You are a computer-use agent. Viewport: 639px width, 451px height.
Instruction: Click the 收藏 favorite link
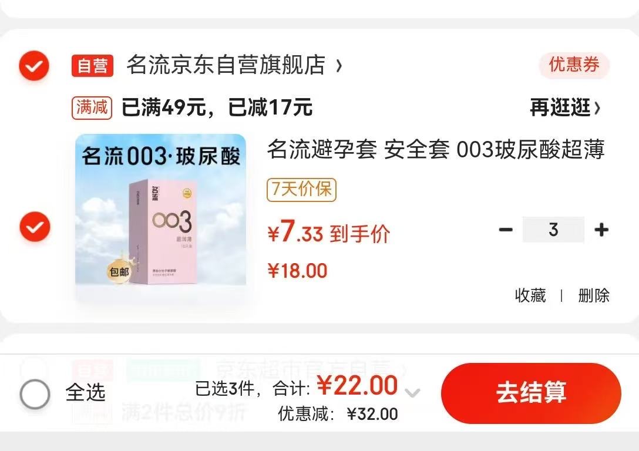[530, 295]
